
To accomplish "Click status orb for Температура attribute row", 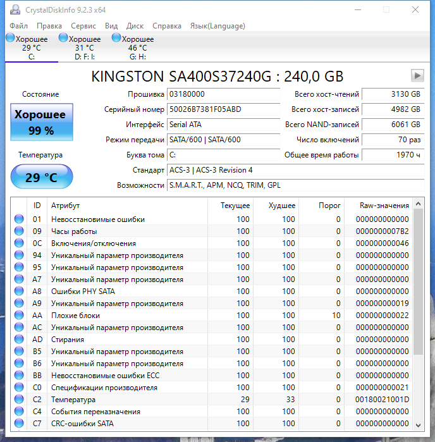I will click(x=19, y=400).
